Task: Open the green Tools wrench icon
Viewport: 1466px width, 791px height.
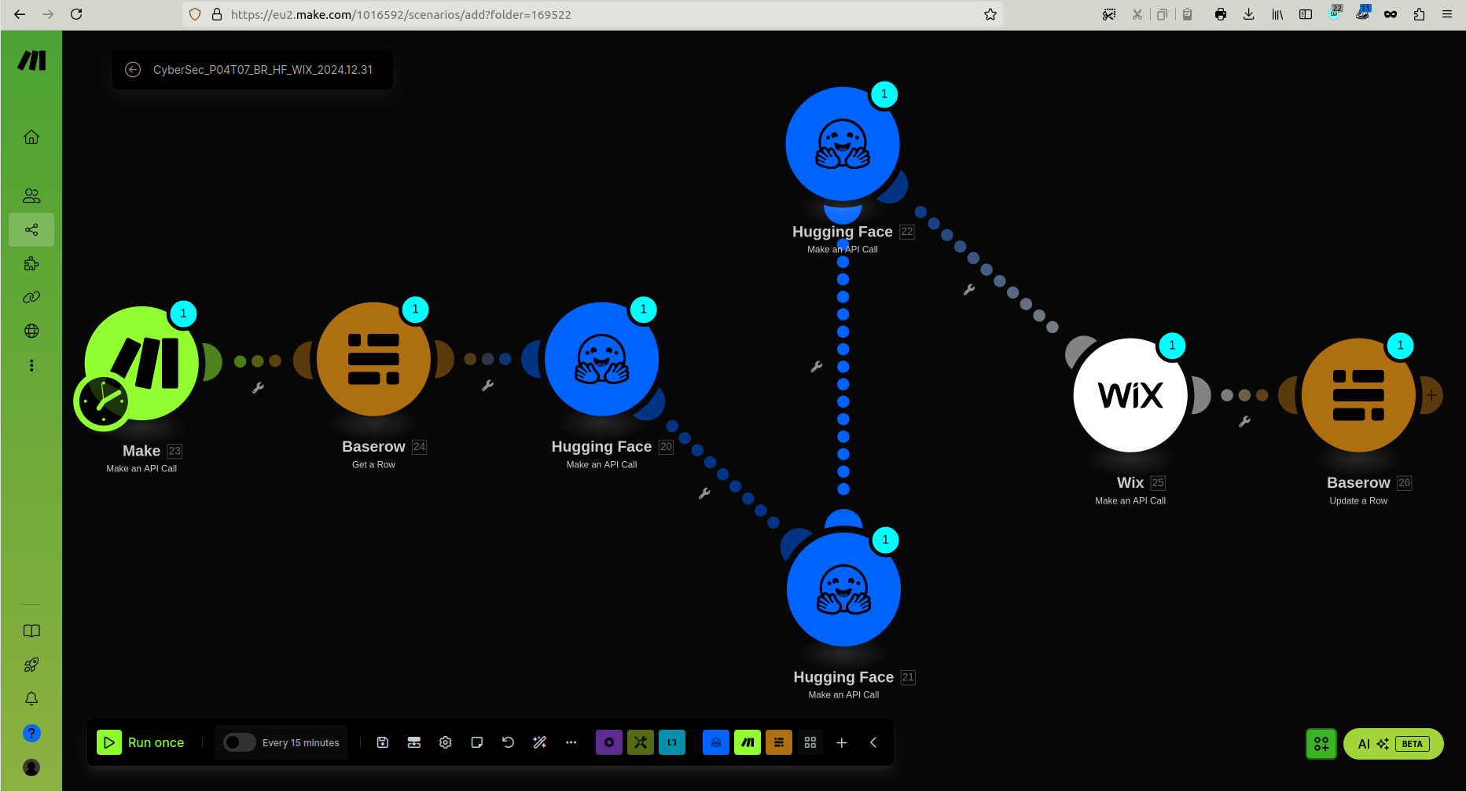Action: click(x=641, y=742)
